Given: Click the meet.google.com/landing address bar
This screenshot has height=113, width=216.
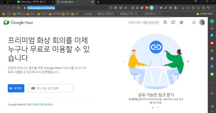Looking at the screenshot, I should click(x=41, y=8).
